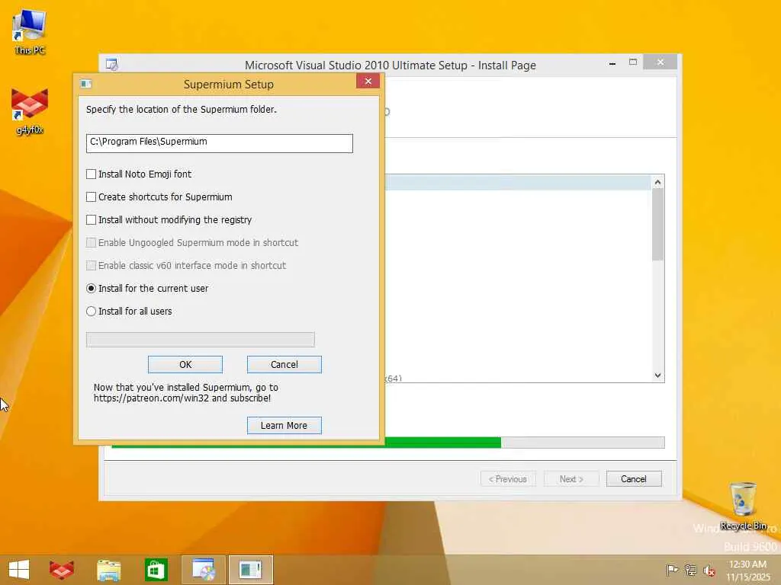The width and height of the screenshot is (781, 585).
Task: Click the Supermium Setup title bar icon
Action: point(85,84)
